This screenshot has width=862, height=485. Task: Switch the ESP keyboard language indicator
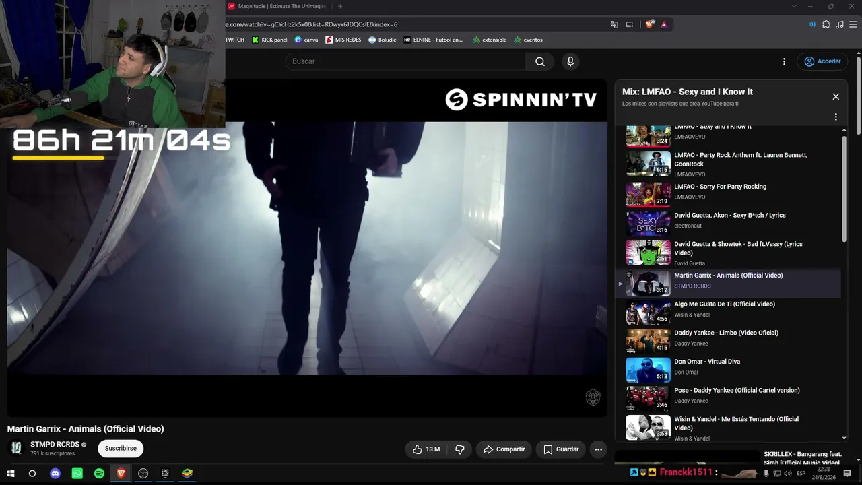(801, 474)
